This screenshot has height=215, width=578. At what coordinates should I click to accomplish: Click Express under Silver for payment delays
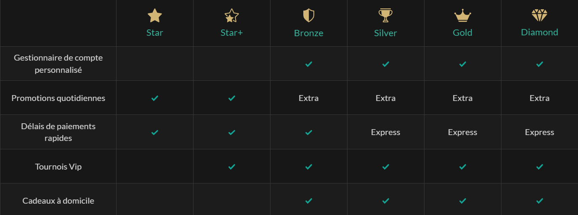click(x=385, y=132)
